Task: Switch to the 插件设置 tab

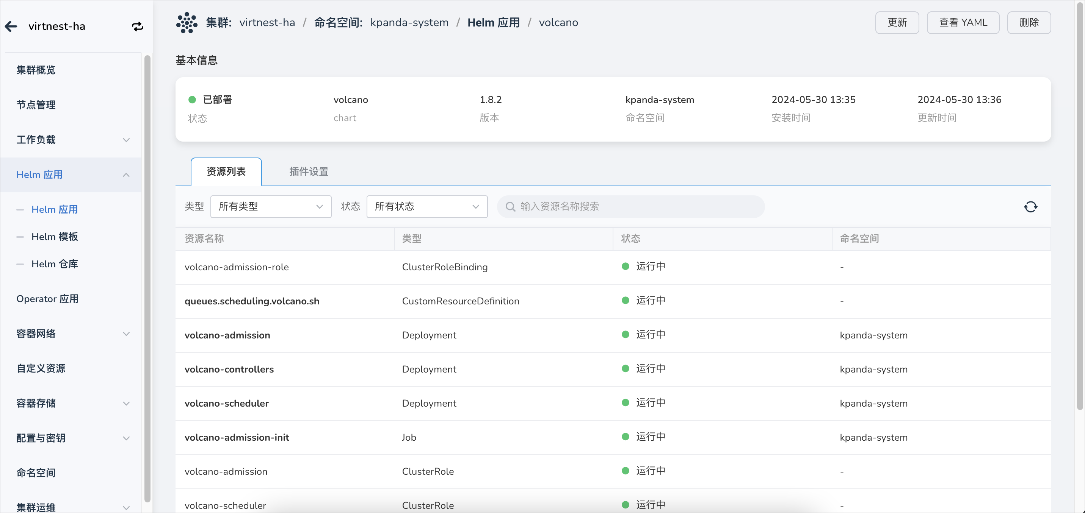Action: [309, 172]
